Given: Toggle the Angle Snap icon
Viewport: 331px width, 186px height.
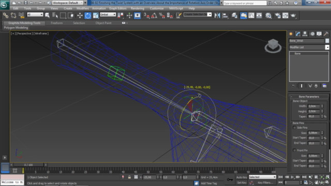Looking at the screenshot, I should (154, 16).
